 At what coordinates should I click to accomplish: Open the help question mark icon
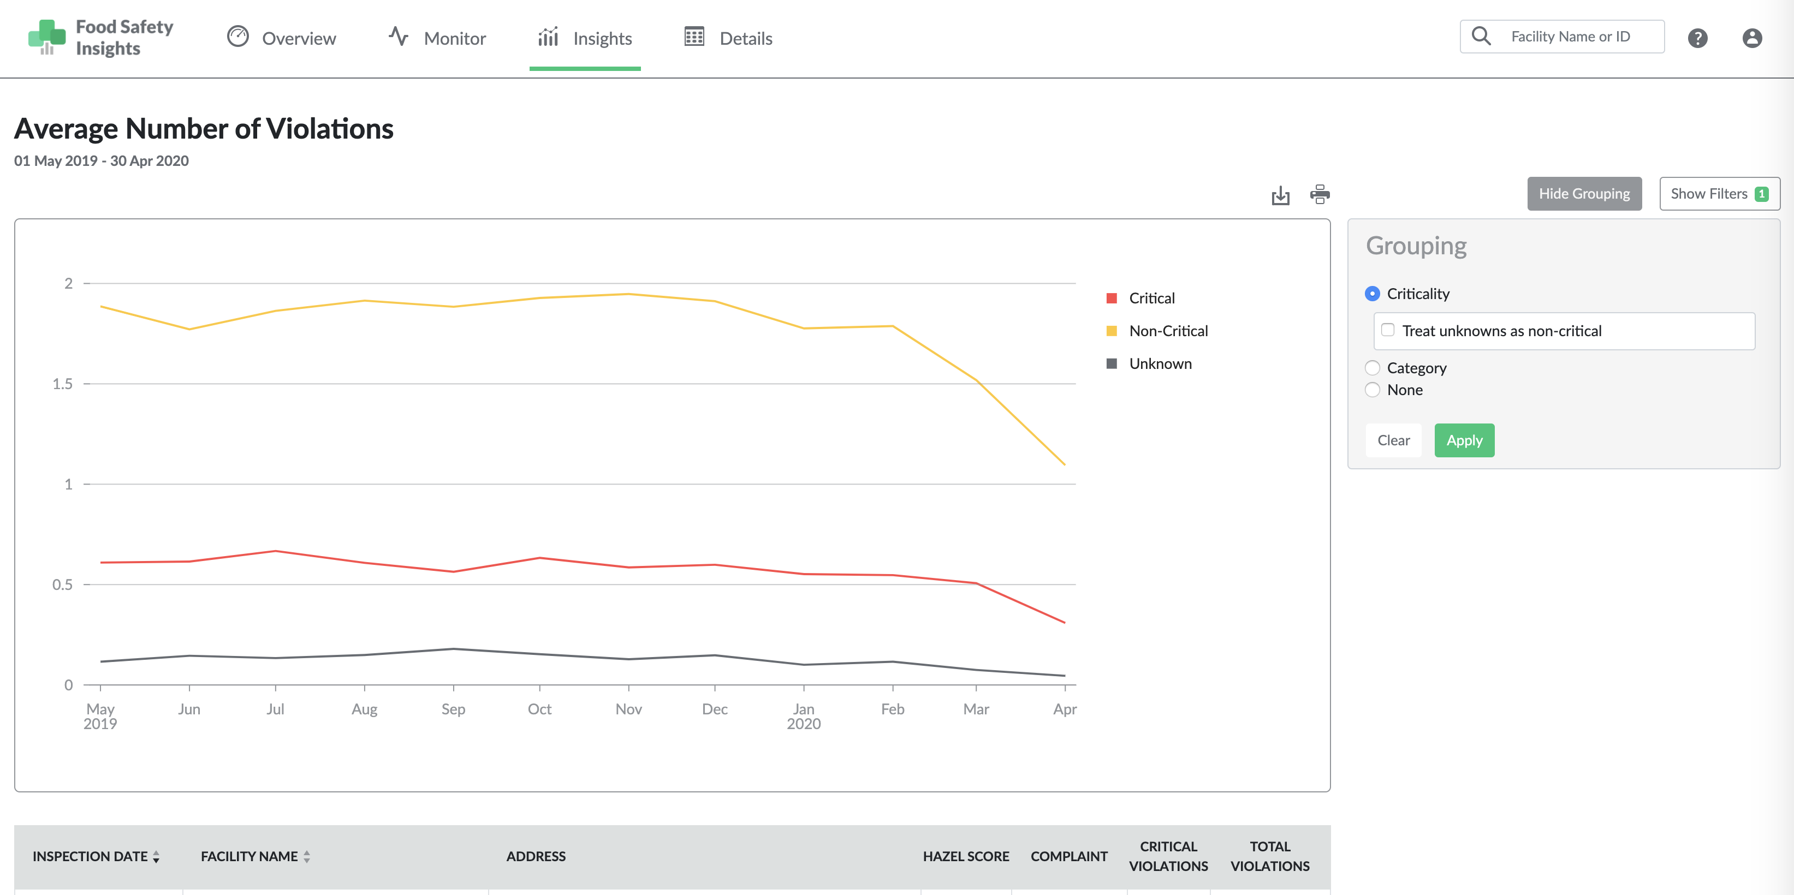(1697, 38)
